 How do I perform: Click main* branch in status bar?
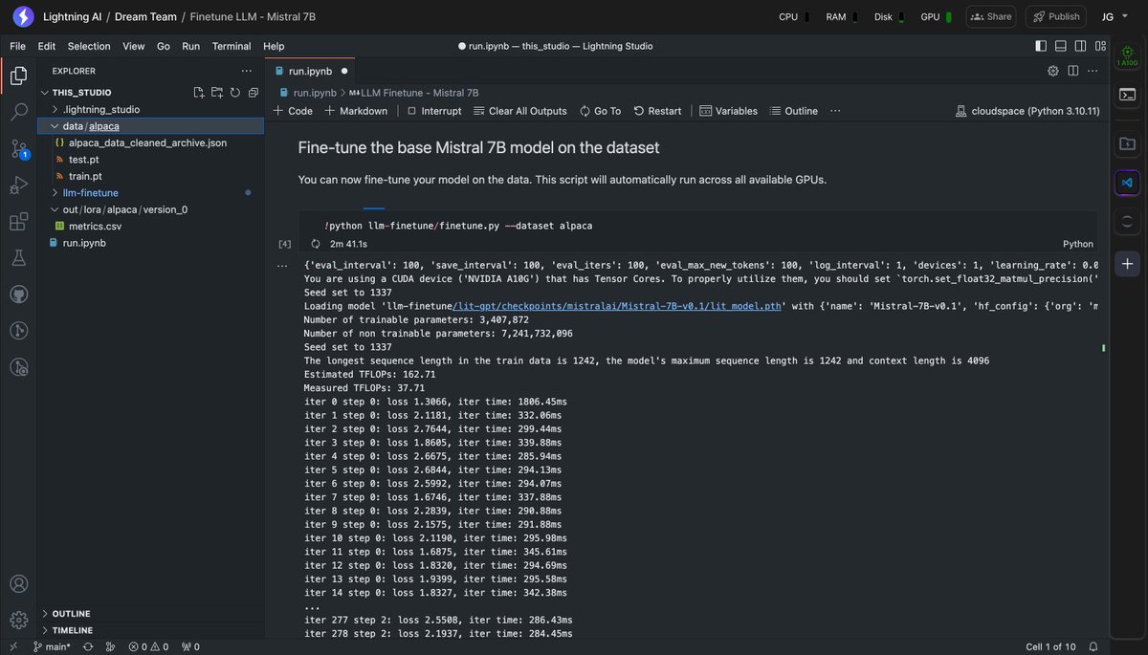tap(51, 646)
